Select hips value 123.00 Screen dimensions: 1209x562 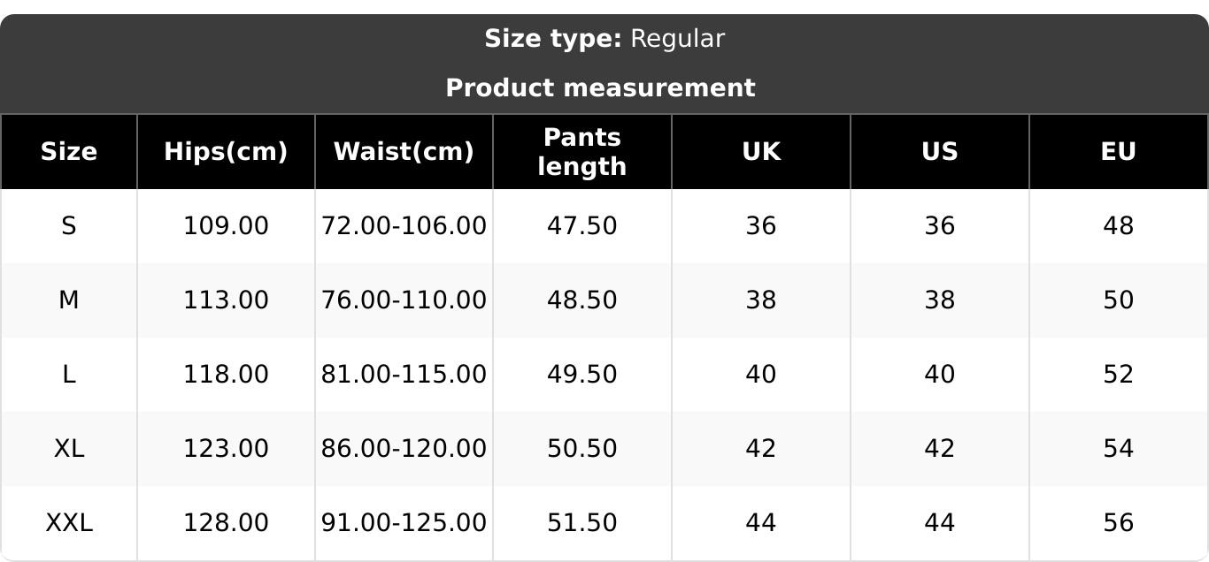(226, 449)
